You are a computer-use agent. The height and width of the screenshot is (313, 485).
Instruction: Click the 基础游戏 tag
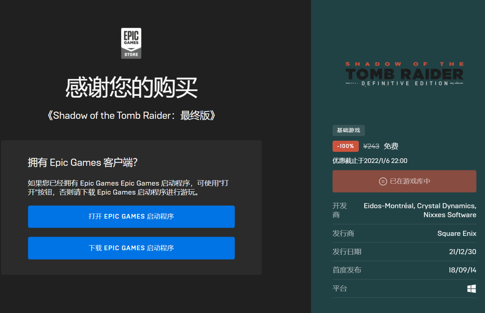348,130
